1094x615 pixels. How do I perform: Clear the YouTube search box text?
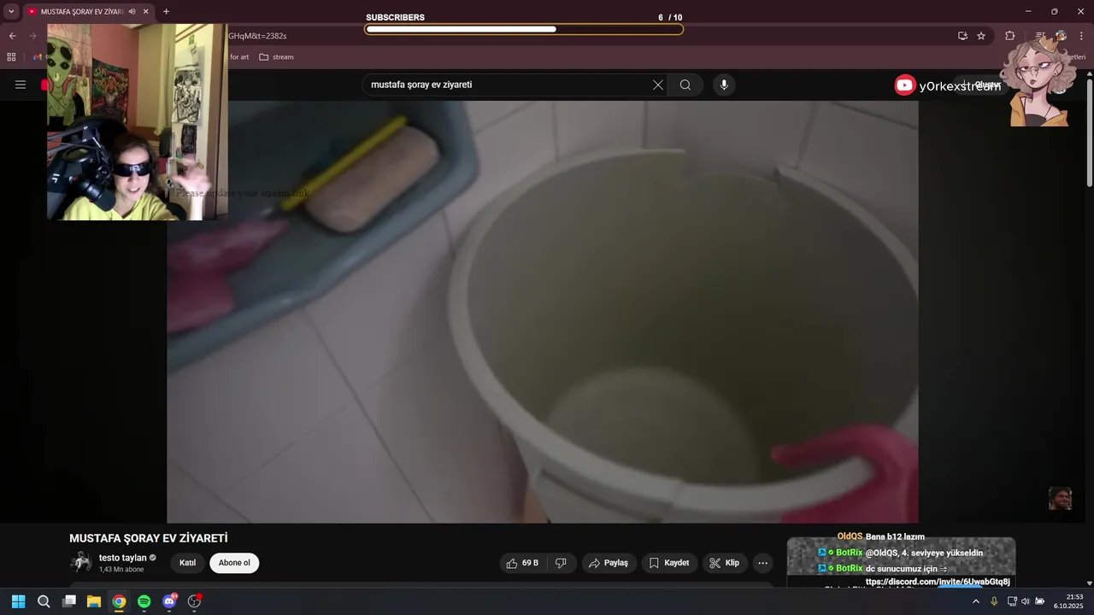point(658,85)
